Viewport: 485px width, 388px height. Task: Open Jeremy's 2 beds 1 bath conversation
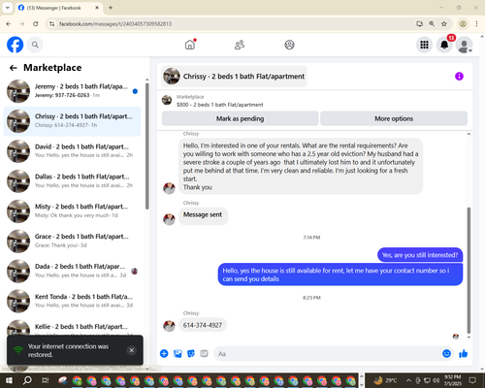(73, 91)
